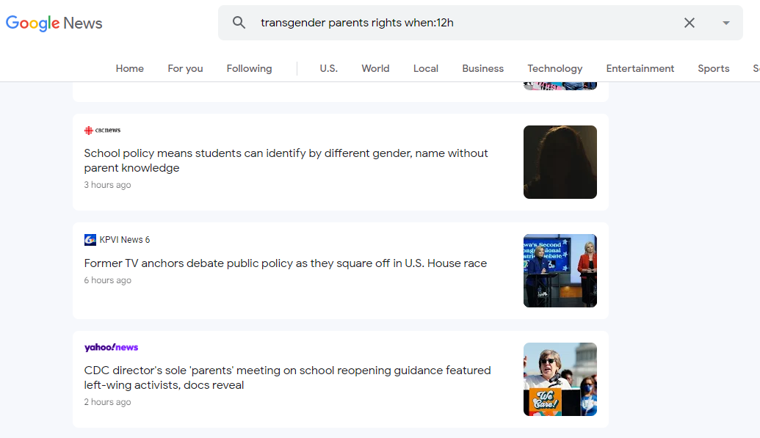Go to the World section

click(375, 68)
